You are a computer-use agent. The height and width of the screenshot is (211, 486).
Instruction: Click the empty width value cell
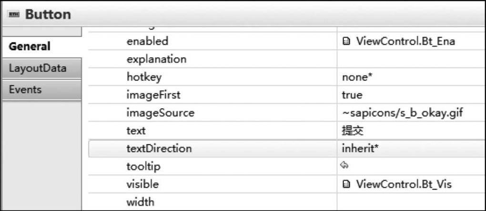click(x=411, y=202)
